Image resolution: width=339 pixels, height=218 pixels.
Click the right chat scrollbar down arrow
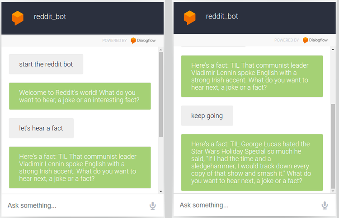tap(333, 191)
